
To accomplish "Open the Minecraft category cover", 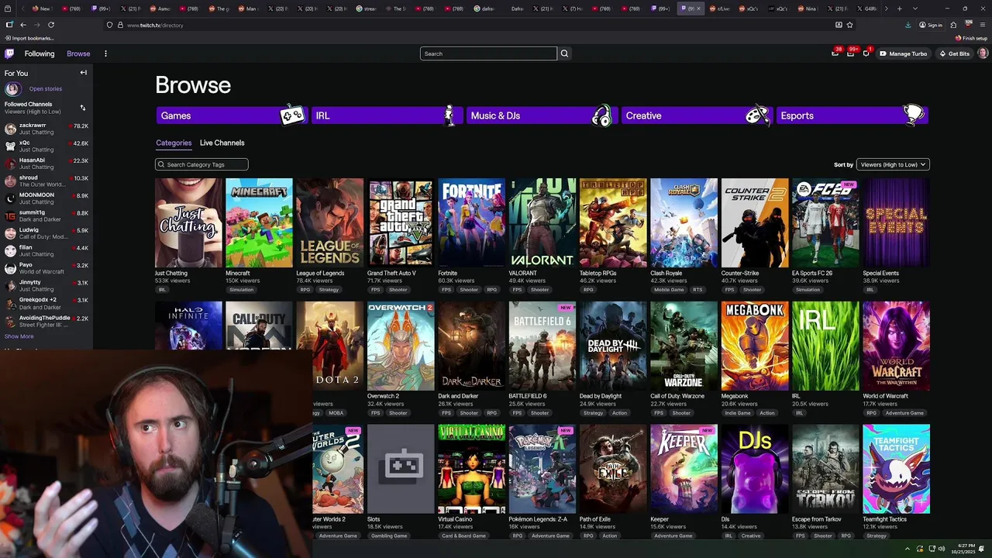I will (259, 222).
